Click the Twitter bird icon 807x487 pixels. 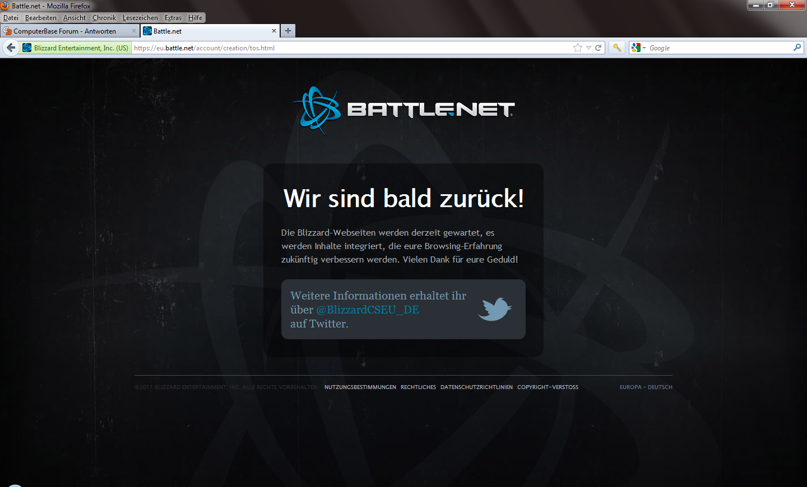pyautogui.click(x=494, y=309)
